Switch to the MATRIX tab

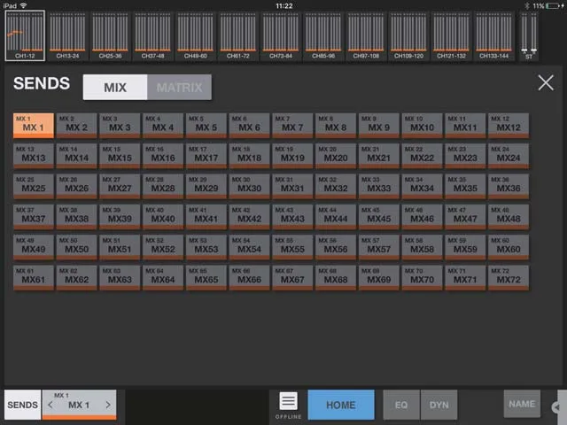179,87
